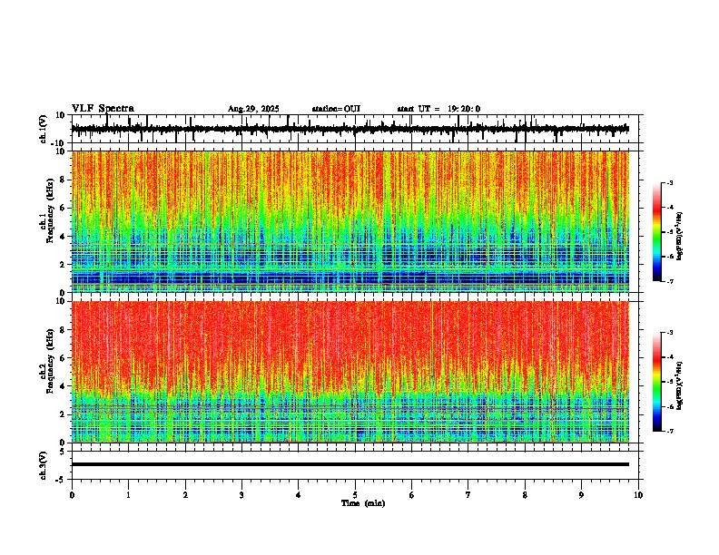
Task: Click the "-3" value atop ch.2 colorbar
Action: pos(669,333)
